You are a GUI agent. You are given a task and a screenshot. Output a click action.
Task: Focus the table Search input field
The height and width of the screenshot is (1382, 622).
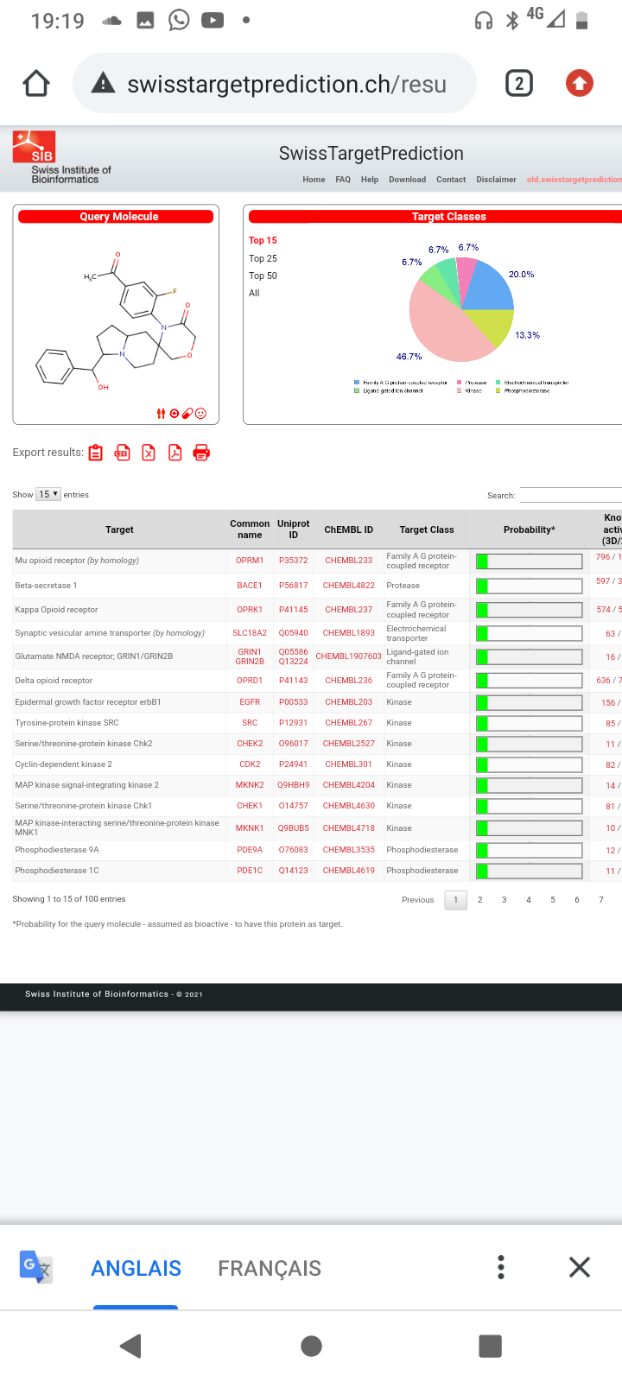(570, 494)
